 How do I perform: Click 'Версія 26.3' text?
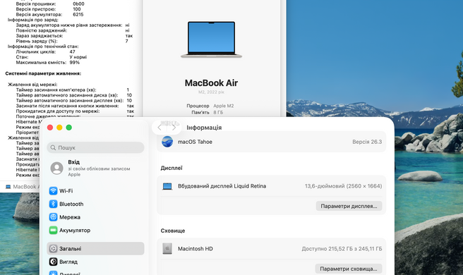(367, 142)
